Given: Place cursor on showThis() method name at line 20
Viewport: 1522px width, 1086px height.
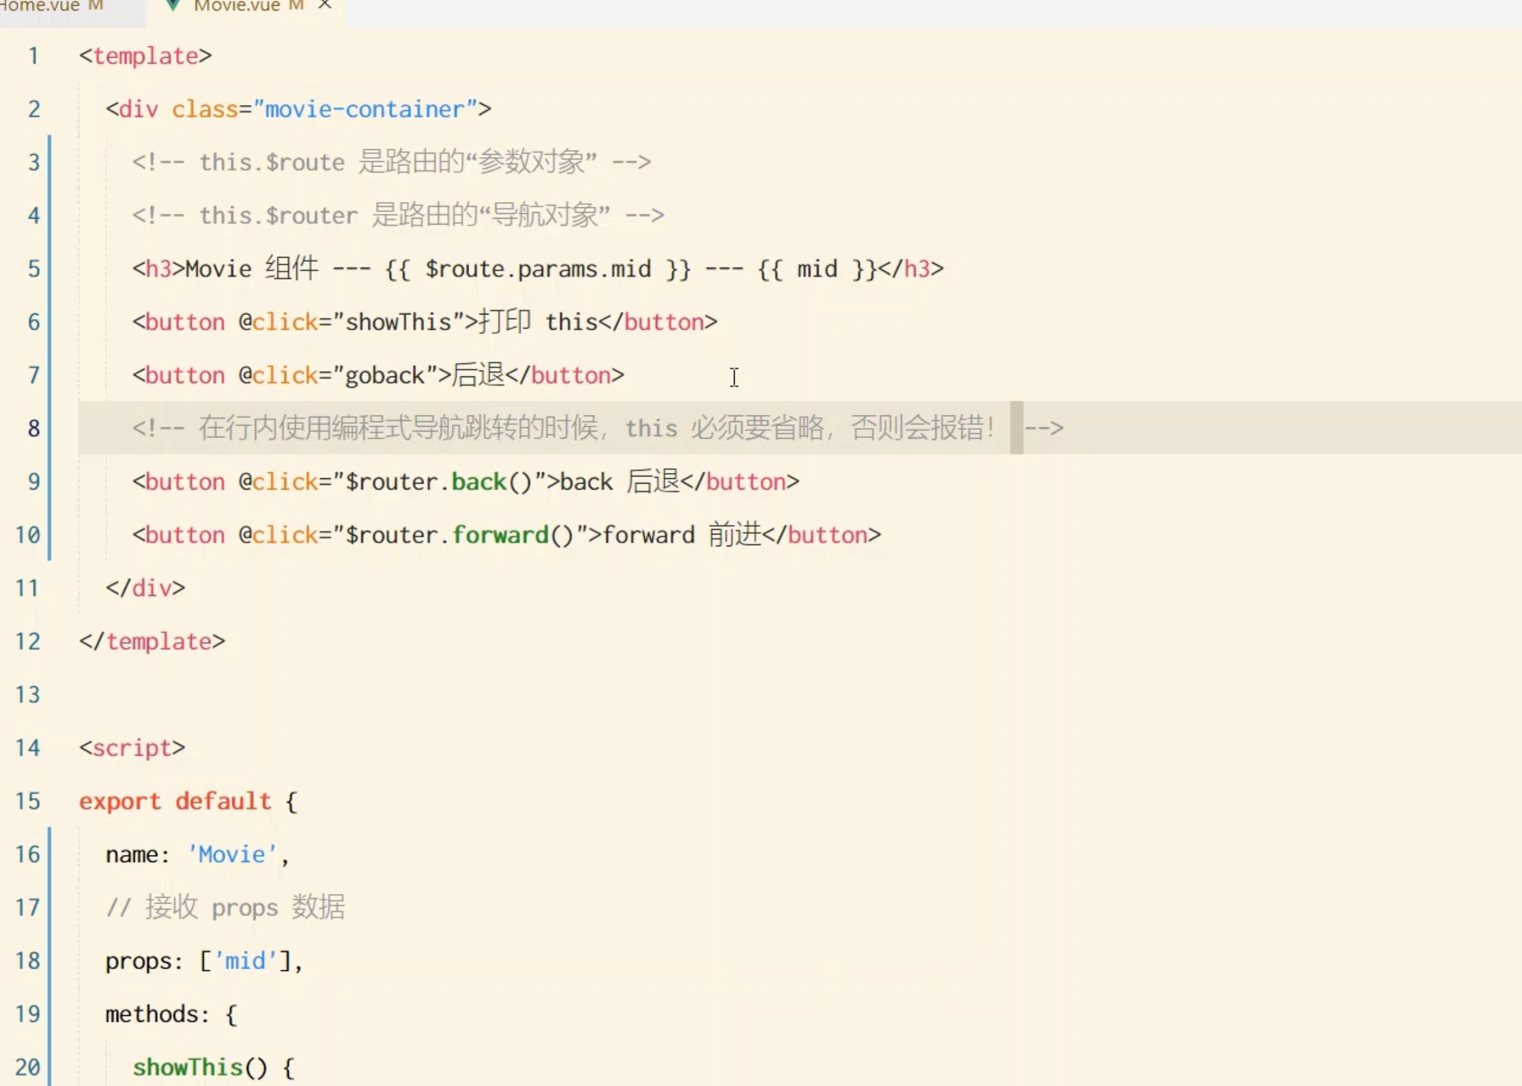Looking at the screenshot, I should point(187,1068).
